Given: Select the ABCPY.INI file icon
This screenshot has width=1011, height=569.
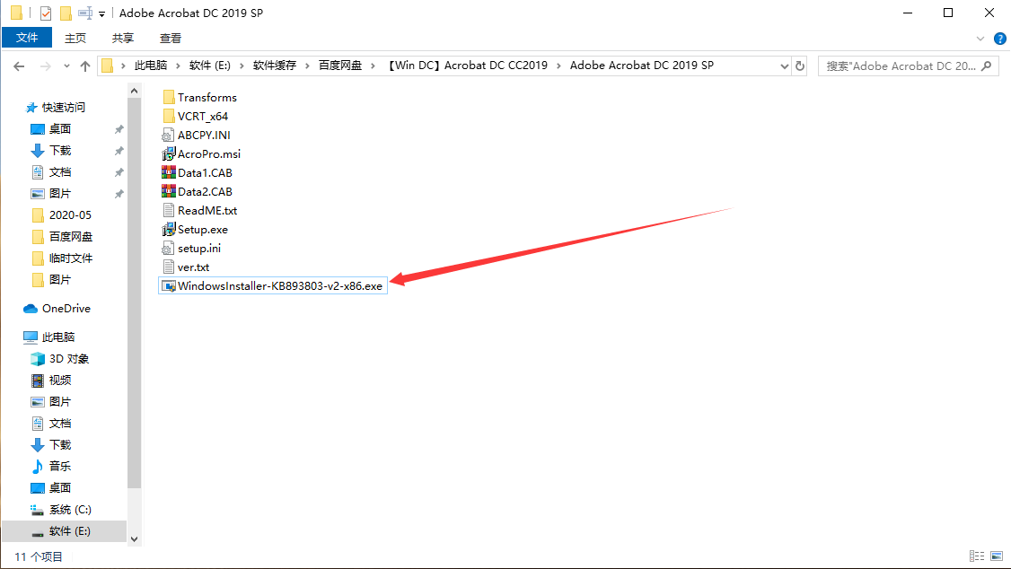Looking at the screenshot, I should 168,136.
